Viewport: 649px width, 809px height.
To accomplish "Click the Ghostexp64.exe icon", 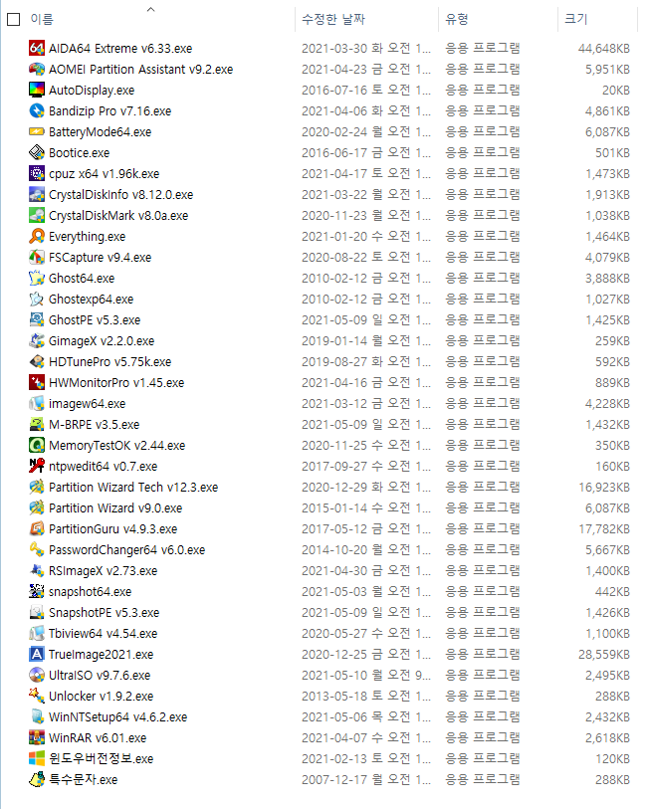I will [37, 299].
